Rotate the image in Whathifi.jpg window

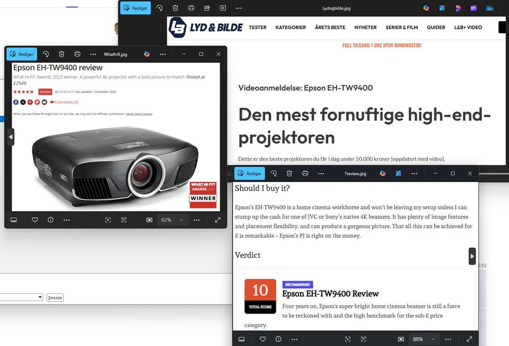(46, 54)
